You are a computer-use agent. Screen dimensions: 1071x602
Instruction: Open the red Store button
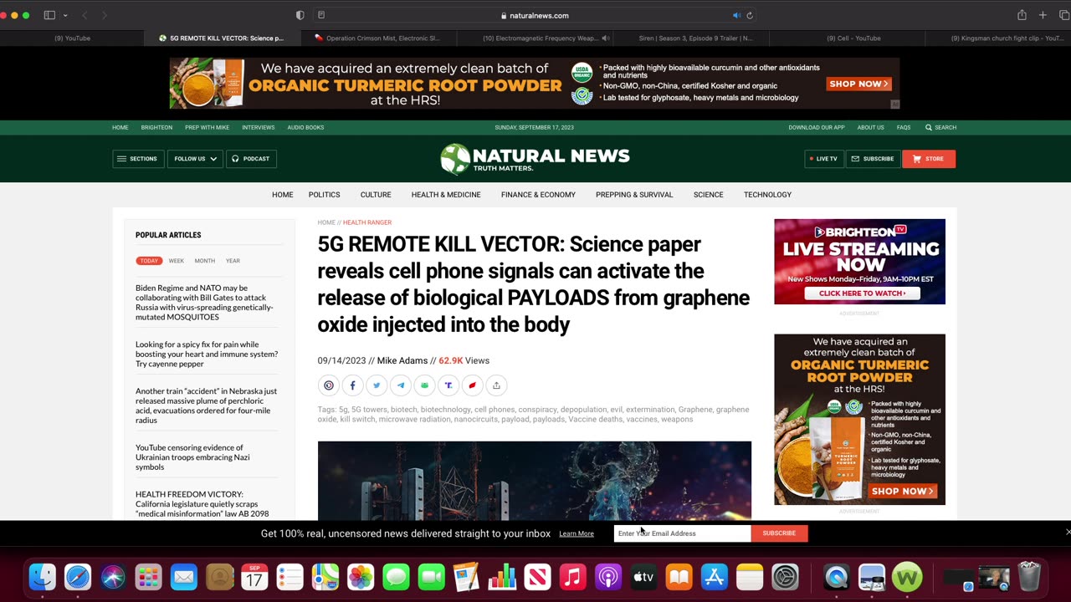[929, 159]
